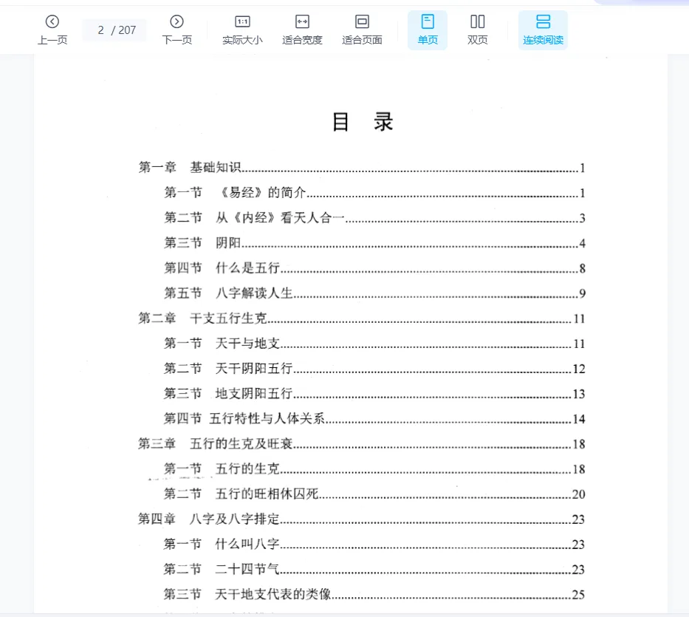The width and height of the screenshot is (689, 617).
Task: Go to the previous page (上一页)
Action: (52, 30)
